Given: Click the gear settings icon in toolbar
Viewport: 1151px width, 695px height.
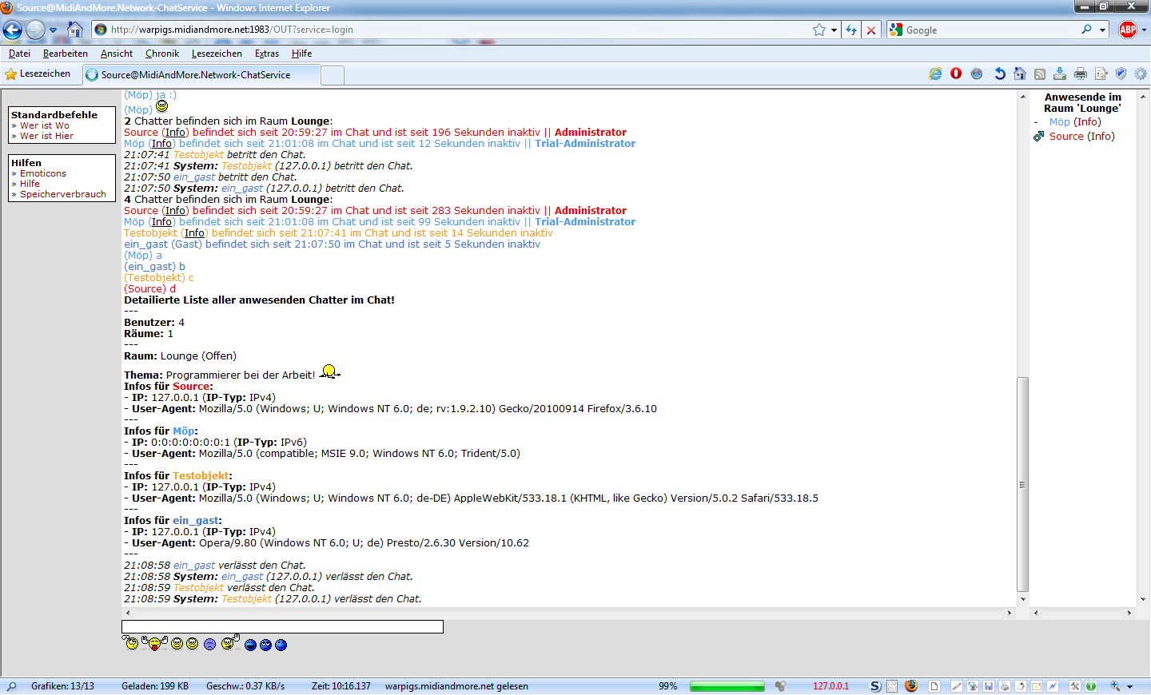Looking at the screenshot, I should tap(1141, 73).
